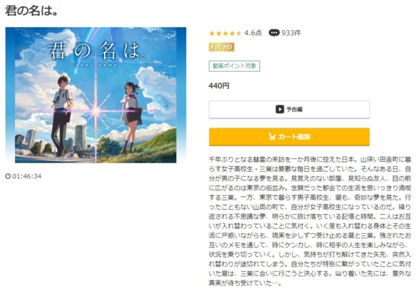Click the 動画ポイント対象 label
The image size is (416, 293).
click(x=234, y=66)
